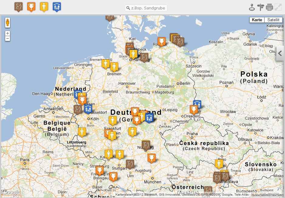Switch to the Karte map view
The height and width of the screenshot is (198, 285).
point(257,20)
